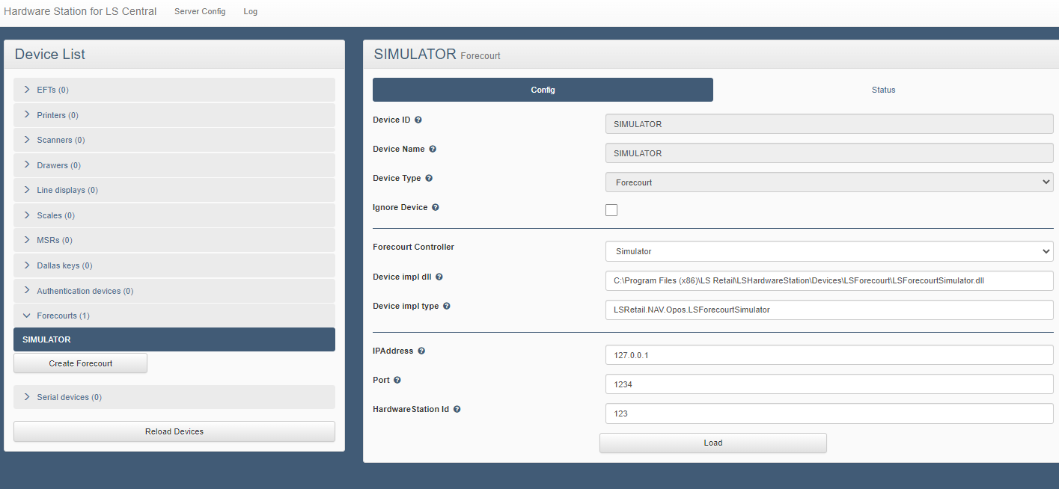Screen dimensions: 1059x489
Task: Click help icon beside Device Name
Action: click(433, 149)
